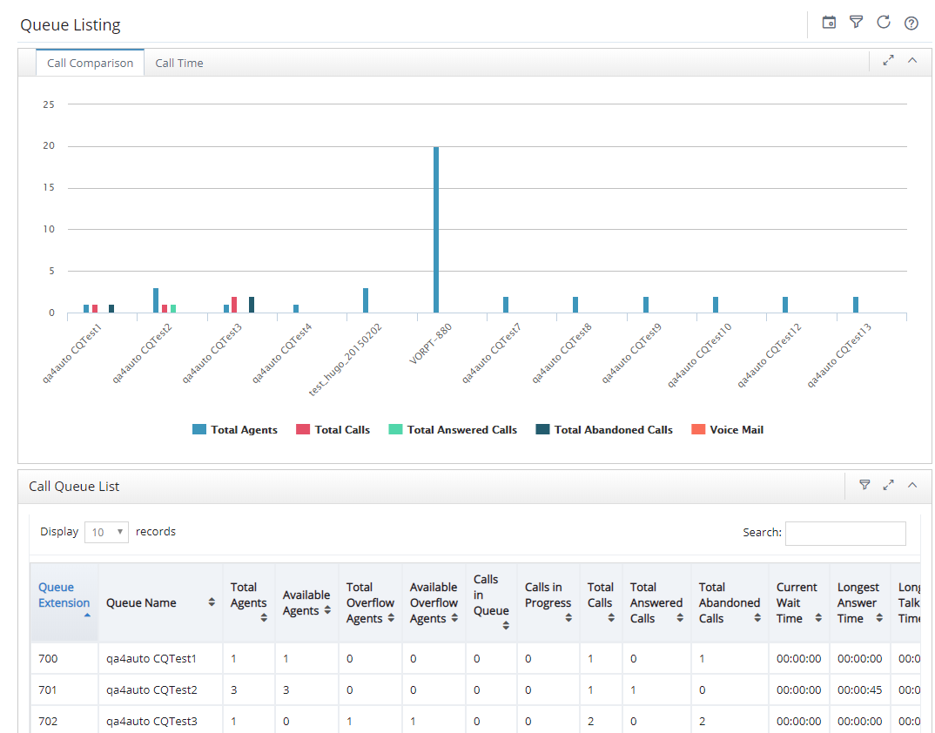Image resolution: width=935 pixels, height=733 pixels.
Task: Open the Display records count dropdown
Action: click(x=107, y=532)
